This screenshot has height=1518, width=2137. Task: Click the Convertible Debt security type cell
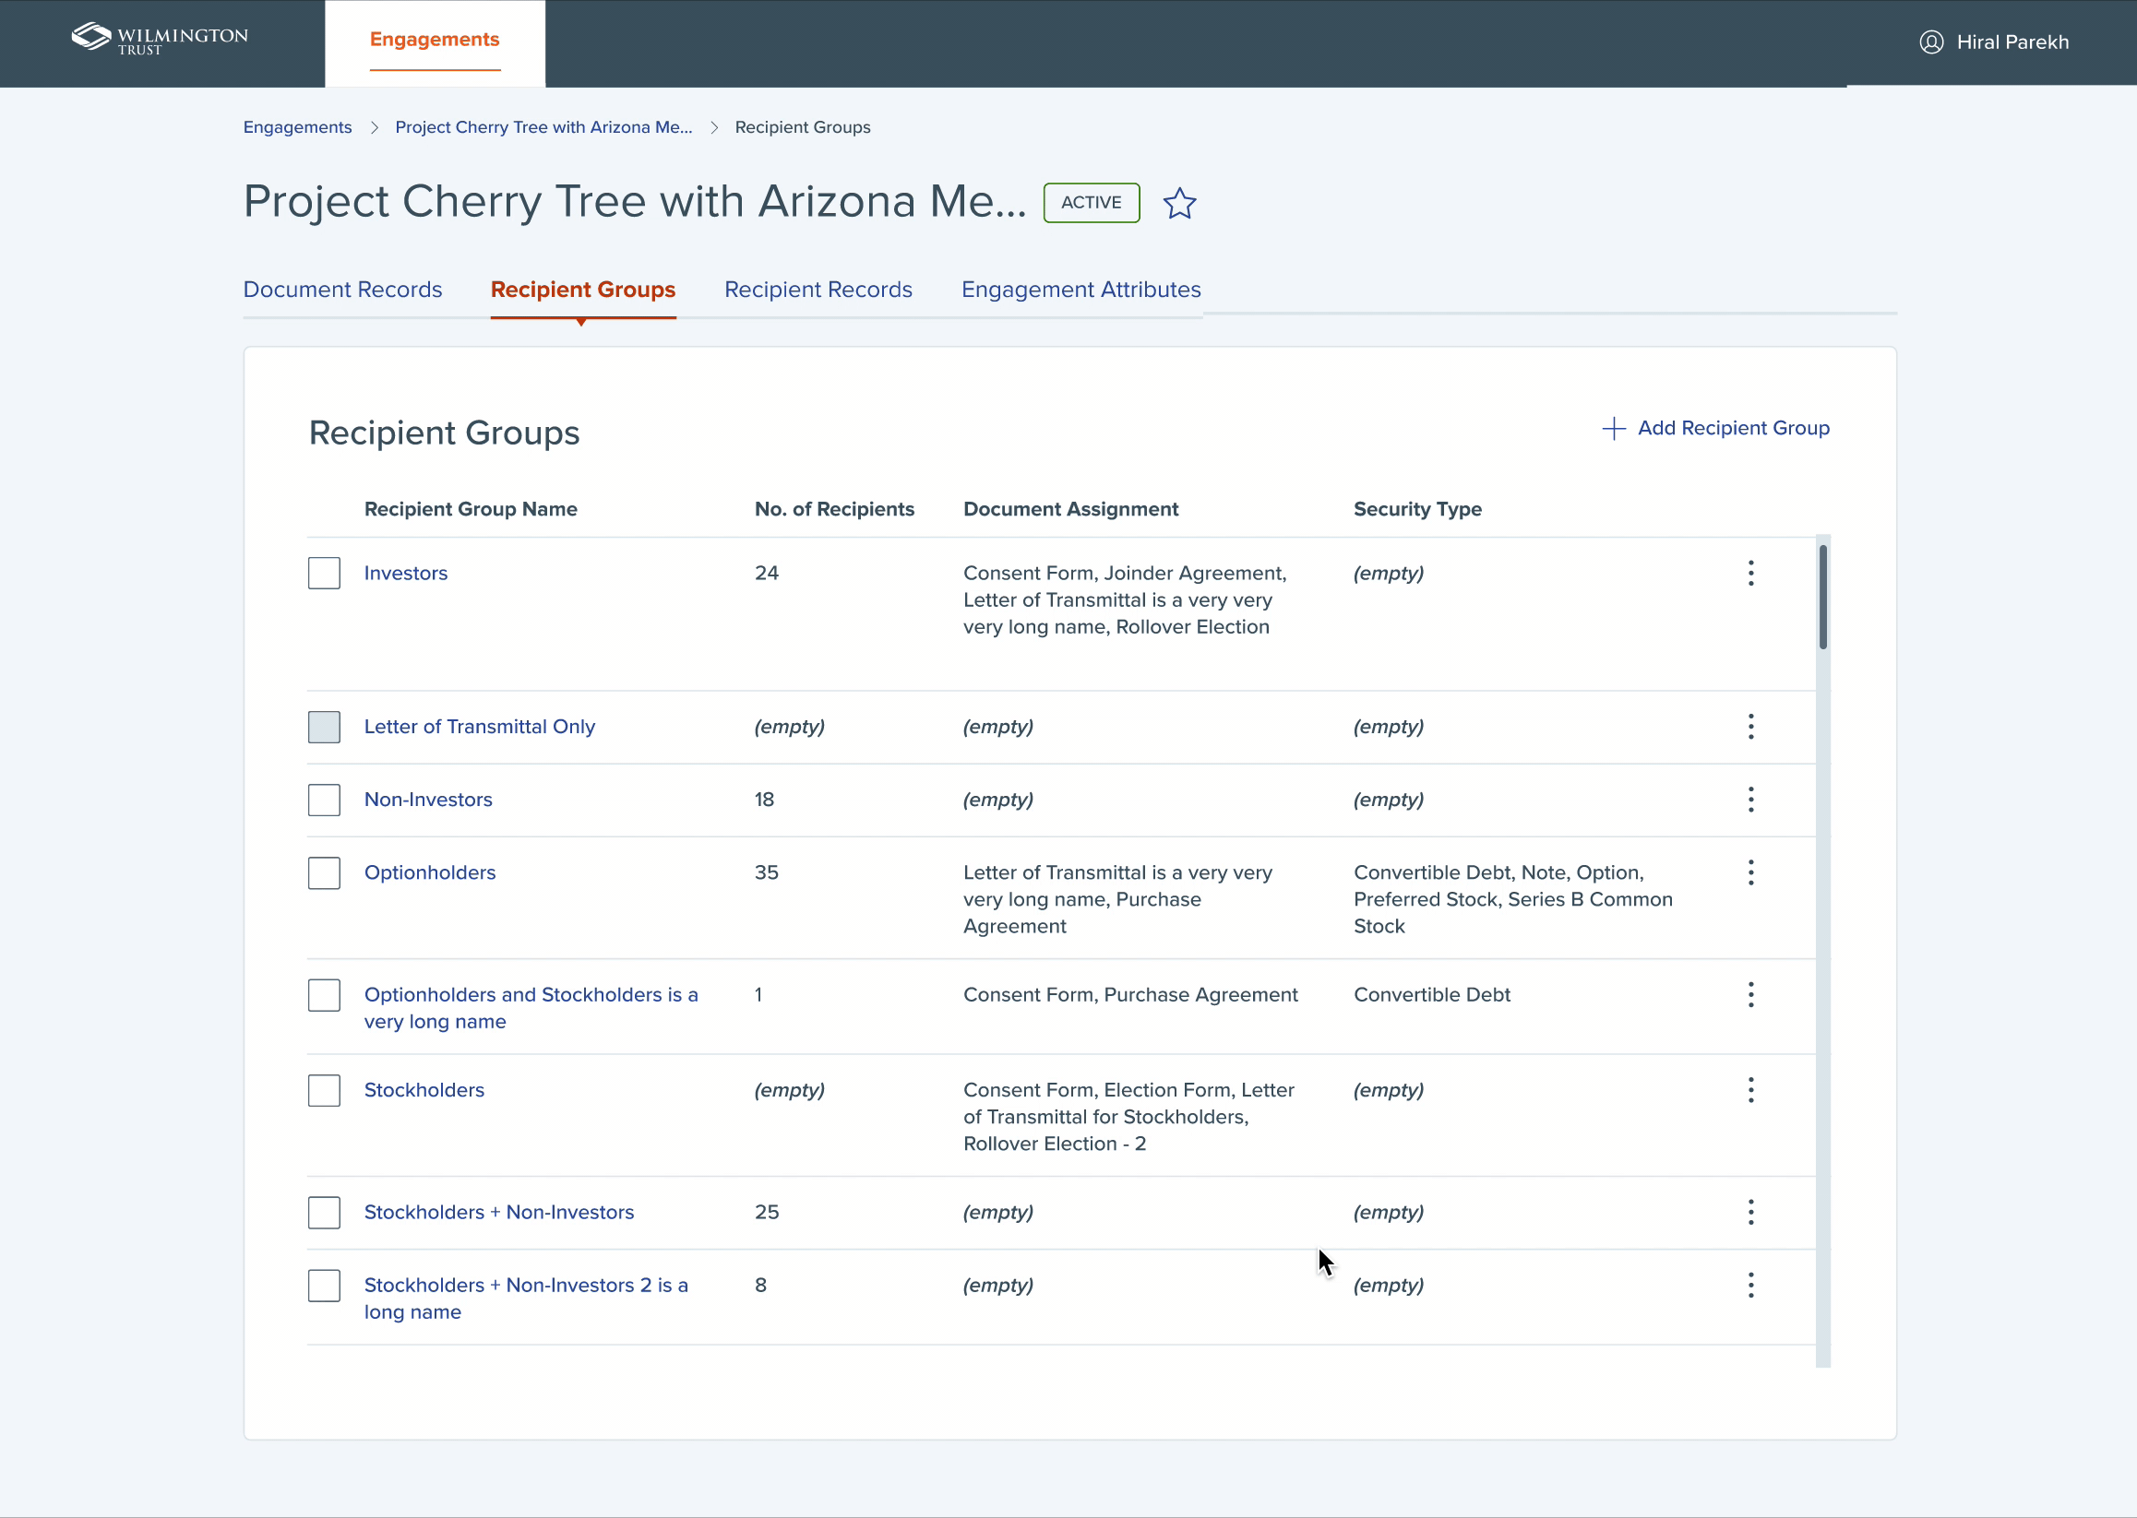pyautogui.click(x=1432, y=994)
